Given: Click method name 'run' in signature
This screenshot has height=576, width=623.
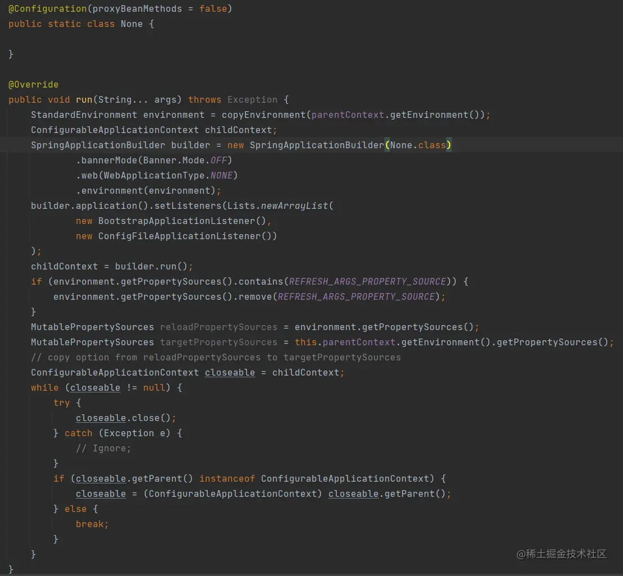Looking at the screenshot, I should [x=84, y=100].
